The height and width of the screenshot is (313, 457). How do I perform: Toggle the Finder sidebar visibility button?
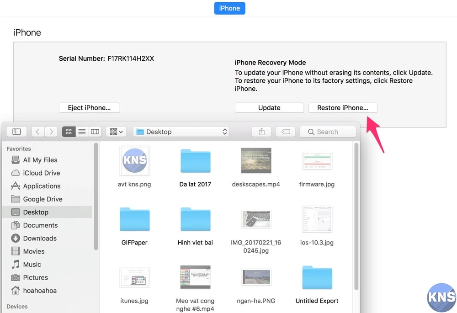[16, 132]
